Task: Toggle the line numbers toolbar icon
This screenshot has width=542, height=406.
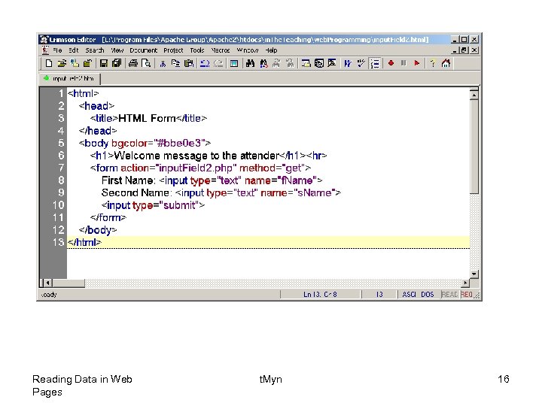Action: point(375,63)
